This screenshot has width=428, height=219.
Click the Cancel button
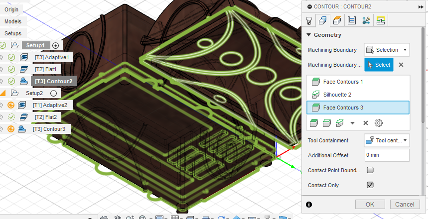(405, 205)
